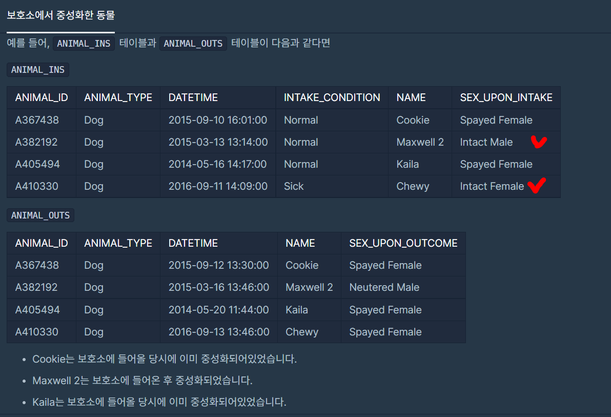Select Kaila's outcome datetime 2014-05-20 11:44:00
611x417 pixels.
click(218, 310)
